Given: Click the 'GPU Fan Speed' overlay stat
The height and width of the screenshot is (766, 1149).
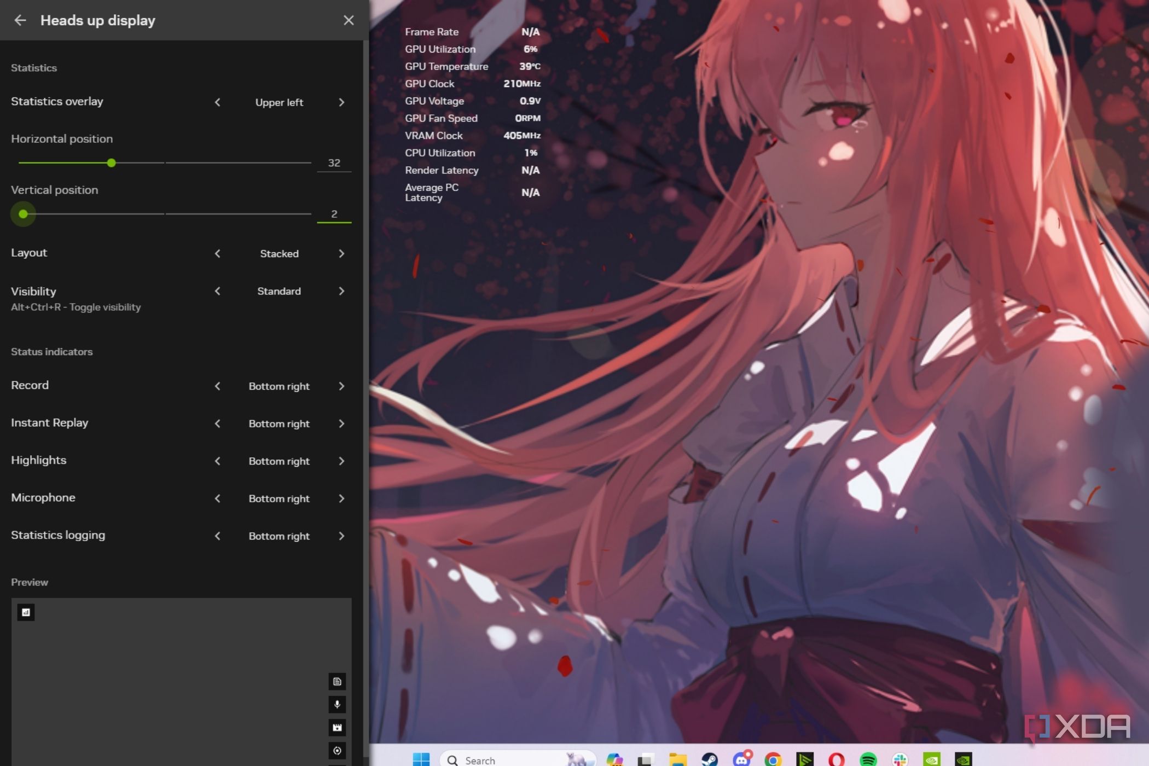Looking at the screenshot, I should pos(472,118).
